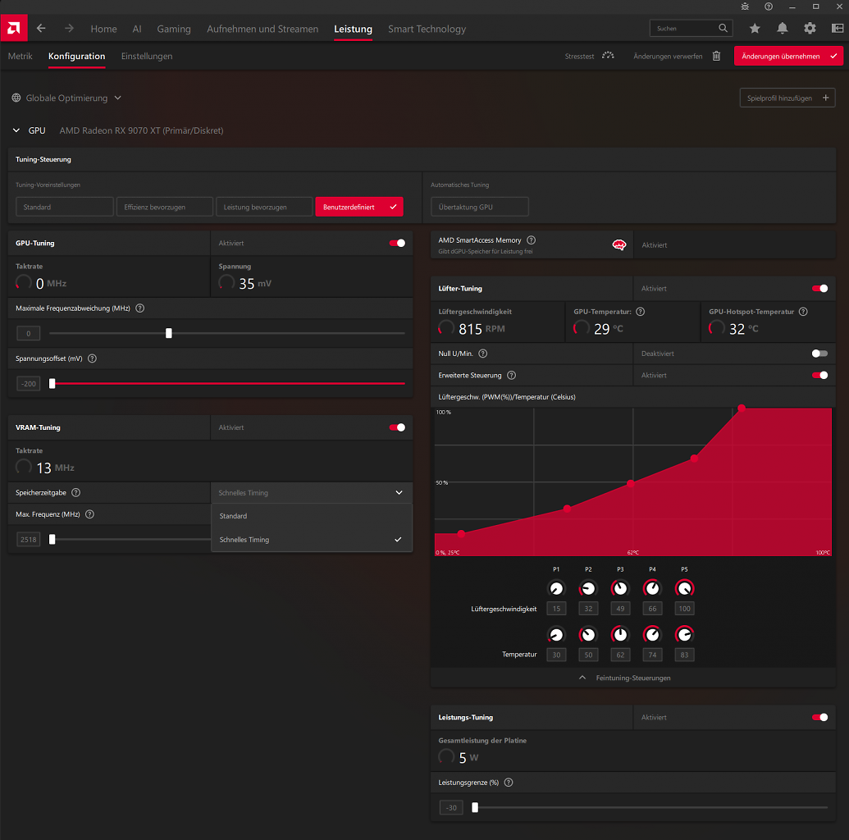Viewport: 849px width, 840px height.
Task: Collapse Feintuning-Steuerungen section
Action: [633, 678]
